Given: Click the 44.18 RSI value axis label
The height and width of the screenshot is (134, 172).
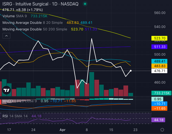Looking at the screenshot, I should pyautogui.click(x=159, y=120).
